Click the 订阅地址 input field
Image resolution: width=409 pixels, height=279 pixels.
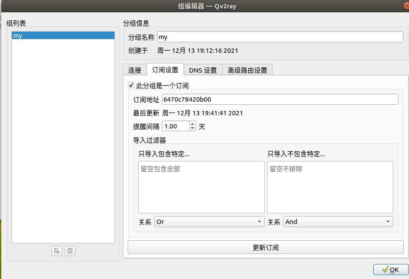[280, 99]
